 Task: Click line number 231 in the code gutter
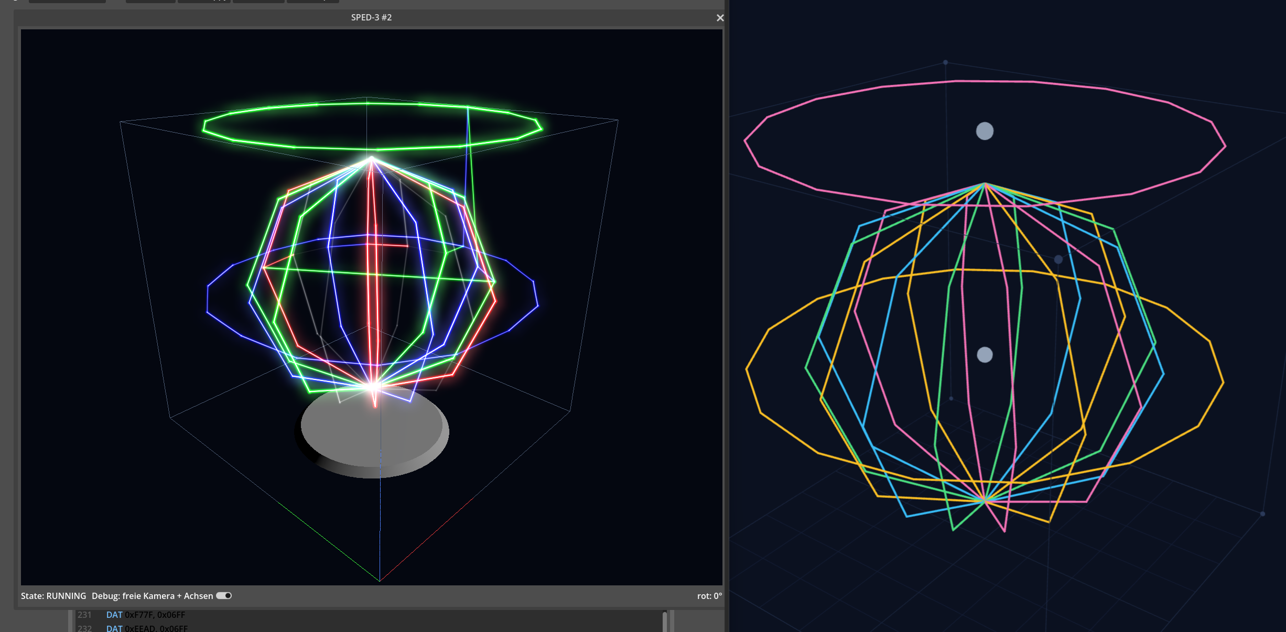click(84, 615)
